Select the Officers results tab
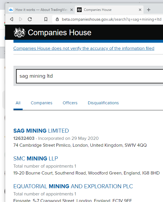 (70, 103)
